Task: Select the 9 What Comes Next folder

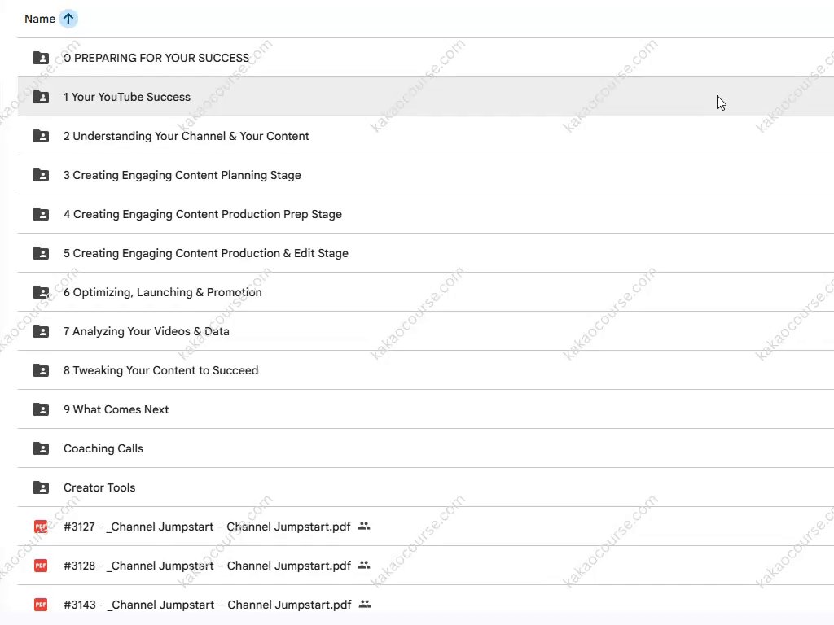Action: (x=116, y=409)
